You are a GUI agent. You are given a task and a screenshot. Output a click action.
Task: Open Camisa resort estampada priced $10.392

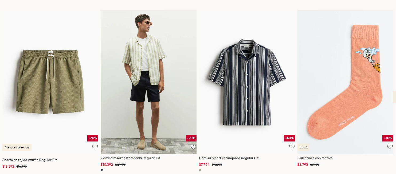tap(130, 158)
